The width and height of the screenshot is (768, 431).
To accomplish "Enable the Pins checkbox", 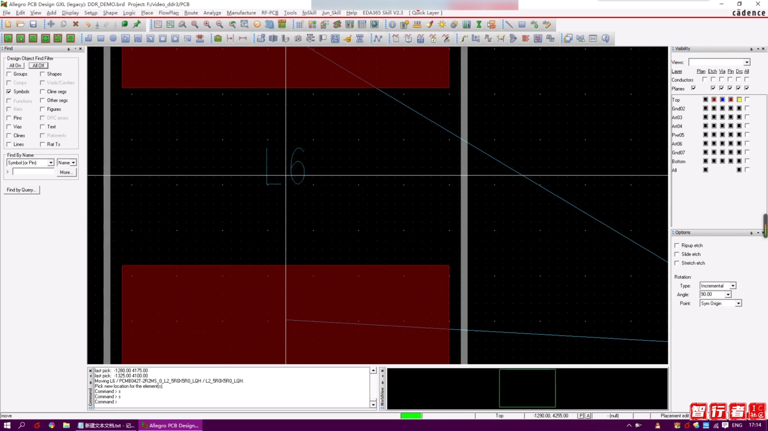I will tap(9, 118).
